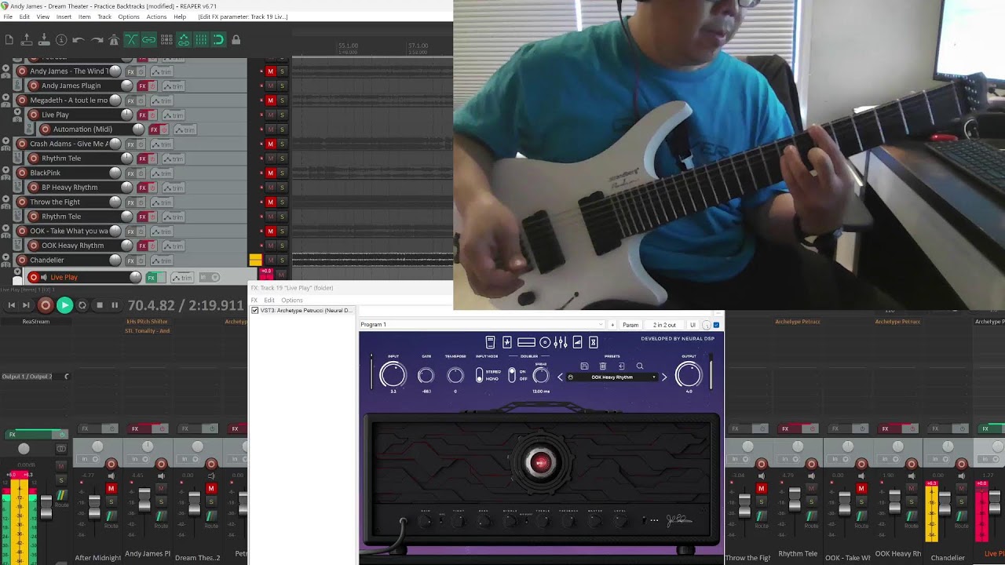The width and height of the screenshot is (1005, 565).
Task: Click the Redo toolbar icon
Action: pyautogui.click(x=97, y=39)
